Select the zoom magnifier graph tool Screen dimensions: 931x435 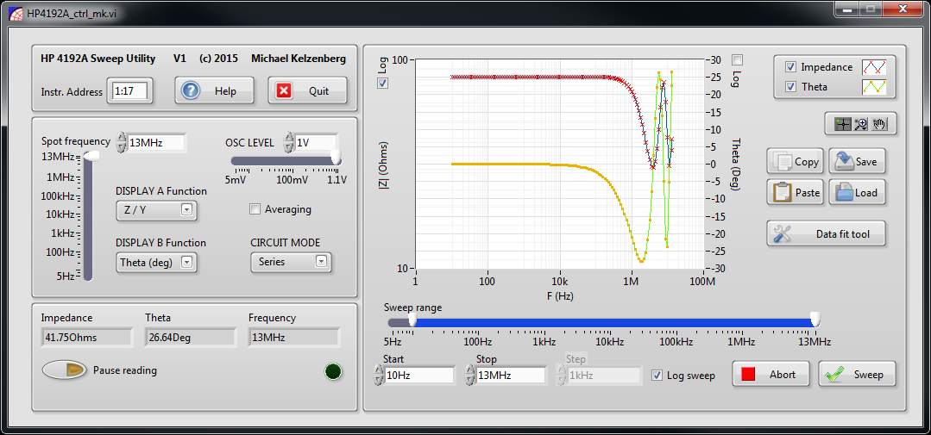[x=859, y=124]
